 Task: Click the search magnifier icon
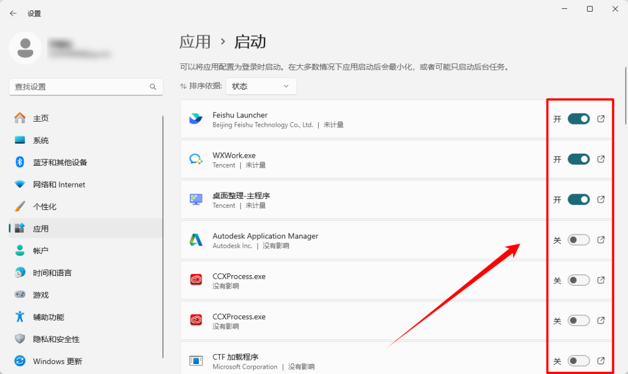point(153,87)
